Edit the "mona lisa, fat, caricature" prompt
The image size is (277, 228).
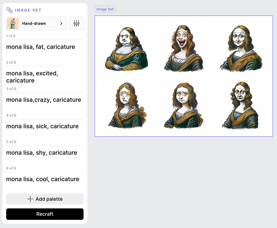41,47
